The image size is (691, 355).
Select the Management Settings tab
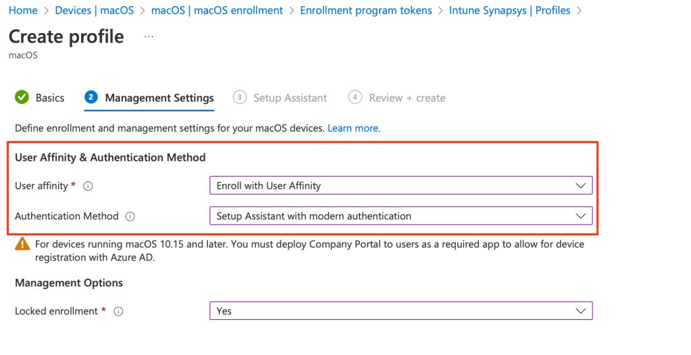click(x=159, y=98)
